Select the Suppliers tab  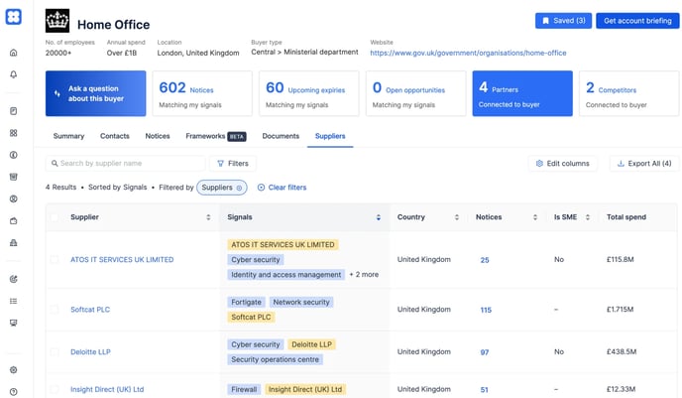coord(330,136)
